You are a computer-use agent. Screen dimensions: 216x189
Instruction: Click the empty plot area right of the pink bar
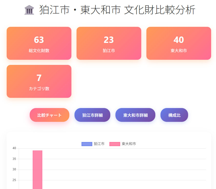click(x=123, y=169)
